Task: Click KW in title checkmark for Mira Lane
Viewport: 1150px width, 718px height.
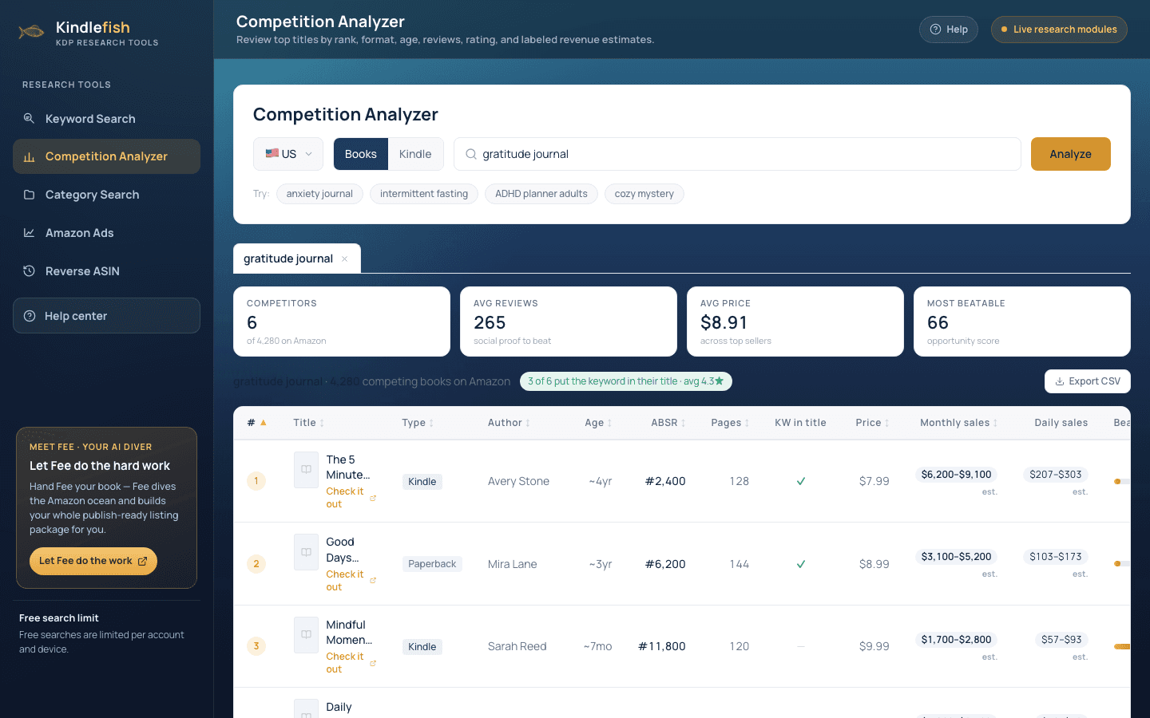Action: (x=801, y=564)
